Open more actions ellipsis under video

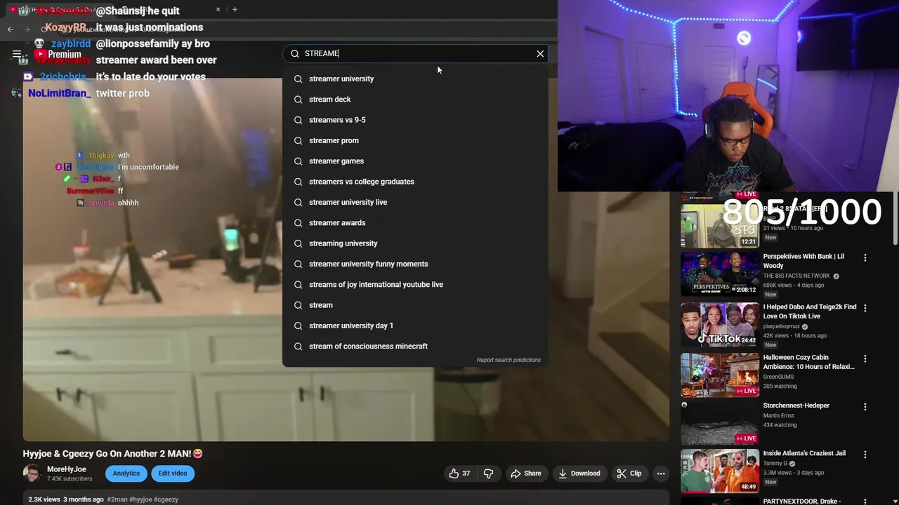pyautogui.click(x=661, y=473)
